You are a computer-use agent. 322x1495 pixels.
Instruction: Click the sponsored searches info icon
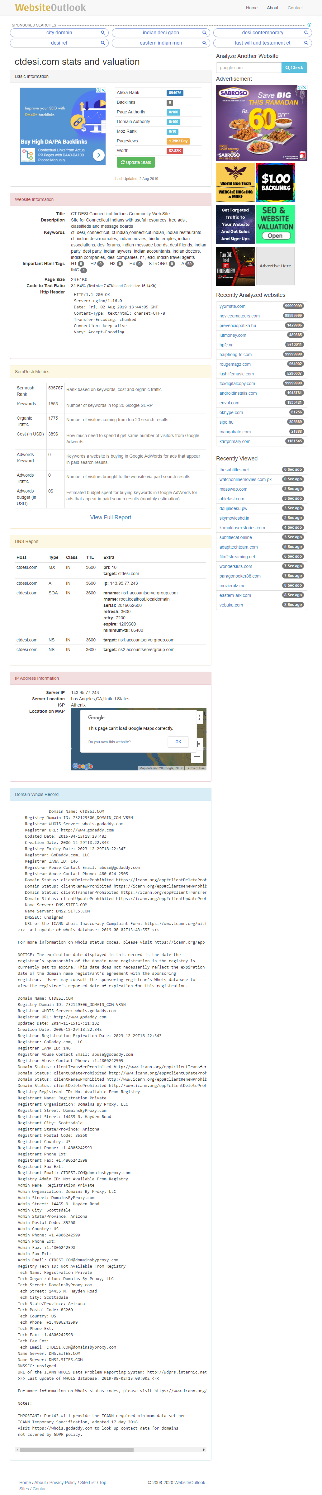[x=309, y=25]
